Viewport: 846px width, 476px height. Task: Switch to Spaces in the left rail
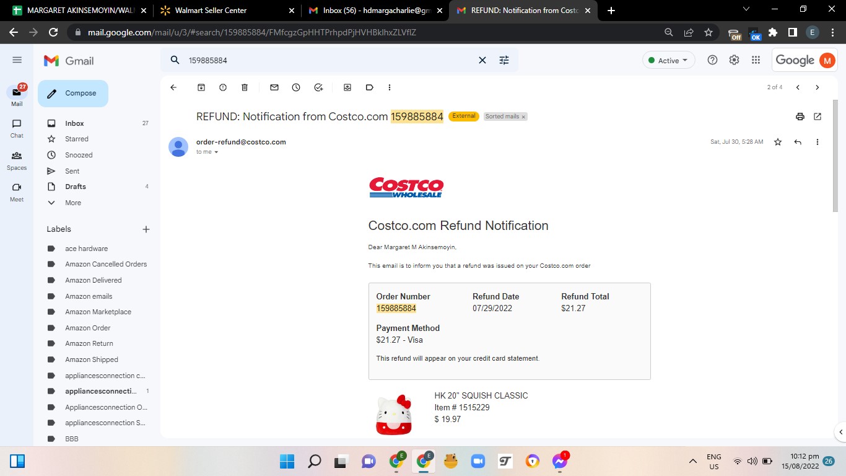[17, 161]
